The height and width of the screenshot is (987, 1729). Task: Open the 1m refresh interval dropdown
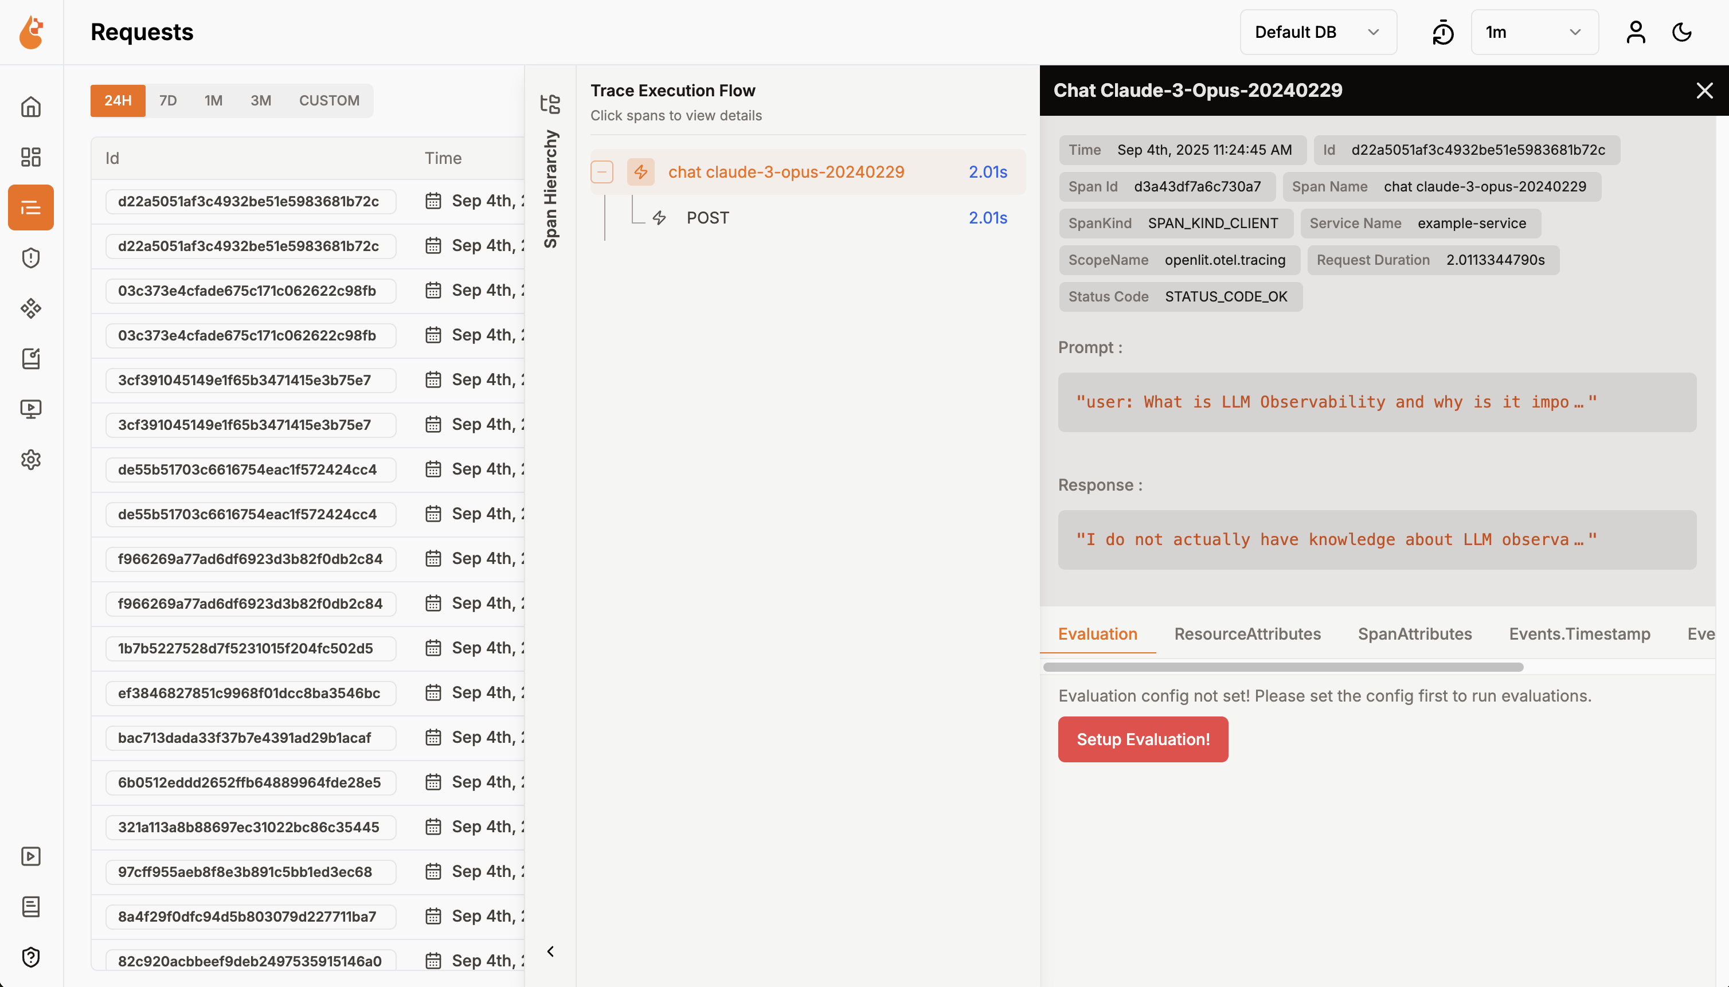pyautogui.click(x=1535, y=32)
